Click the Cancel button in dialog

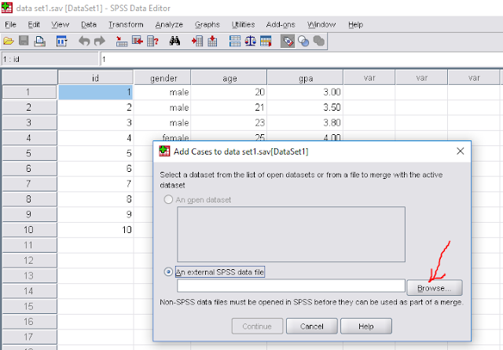click(x=312, y=326)
